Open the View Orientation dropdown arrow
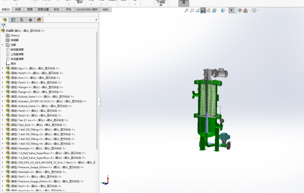Viewport: 304px width, 193px height. coord(218,11)
